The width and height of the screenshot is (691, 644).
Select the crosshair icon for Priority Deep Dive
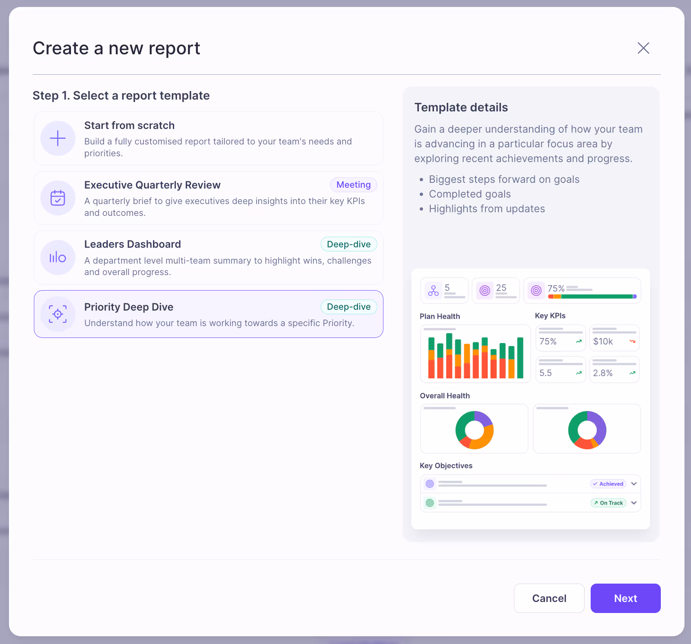58,314
